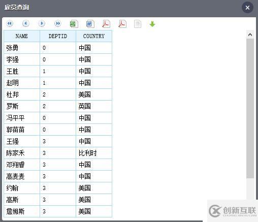Select the name cell 王胜

[x=22, y=71]
